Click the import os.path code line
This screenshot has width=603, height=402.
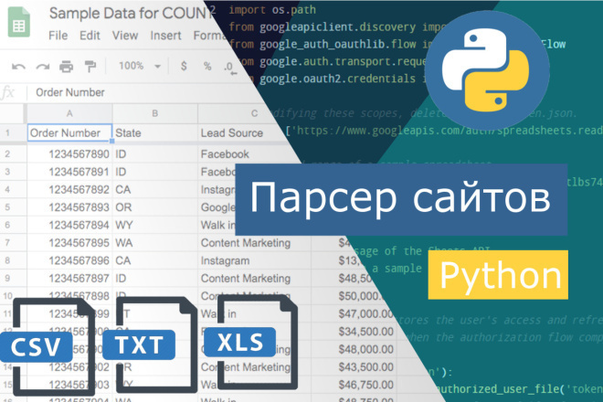[x=272, y=10]
